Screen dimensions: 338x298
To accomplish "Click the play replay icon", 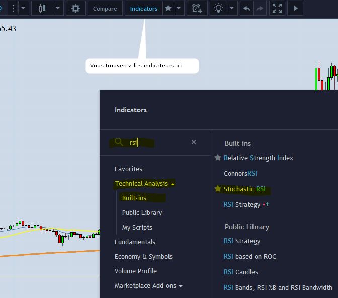I will coord(295,8).
